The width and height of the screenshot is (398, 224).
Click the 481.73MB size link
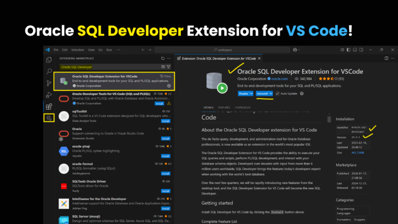(x=358, y=152)
